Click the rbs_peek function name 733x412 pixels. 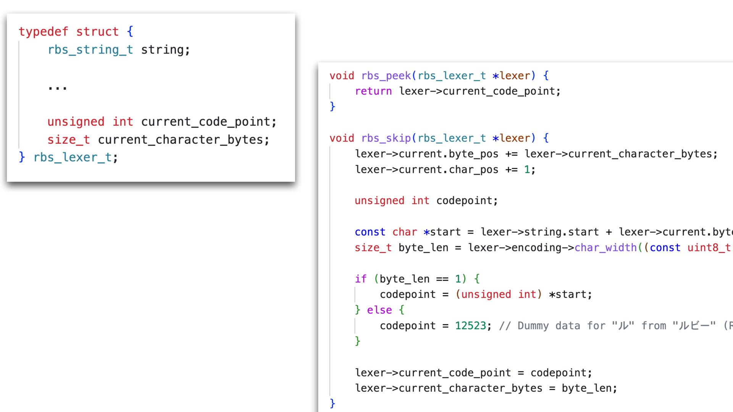coord(386,76)
